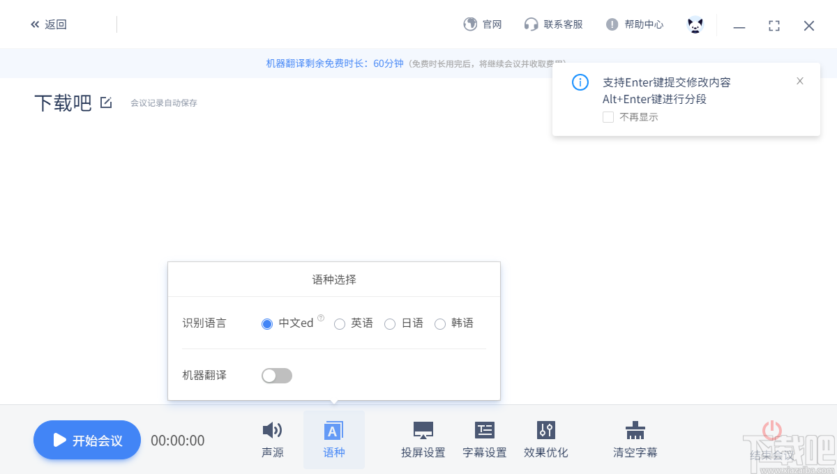Open 字幕设置 subtitle settings
The height and width of the screenshot is (474, 837).
[485, 440]
